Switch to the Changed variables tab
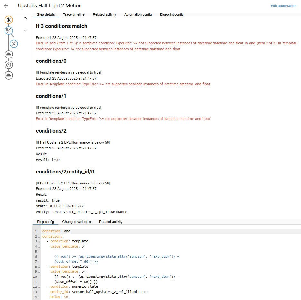Image resolution: width=301 pixels, height=300 pixels. click(x=77, y=222)
